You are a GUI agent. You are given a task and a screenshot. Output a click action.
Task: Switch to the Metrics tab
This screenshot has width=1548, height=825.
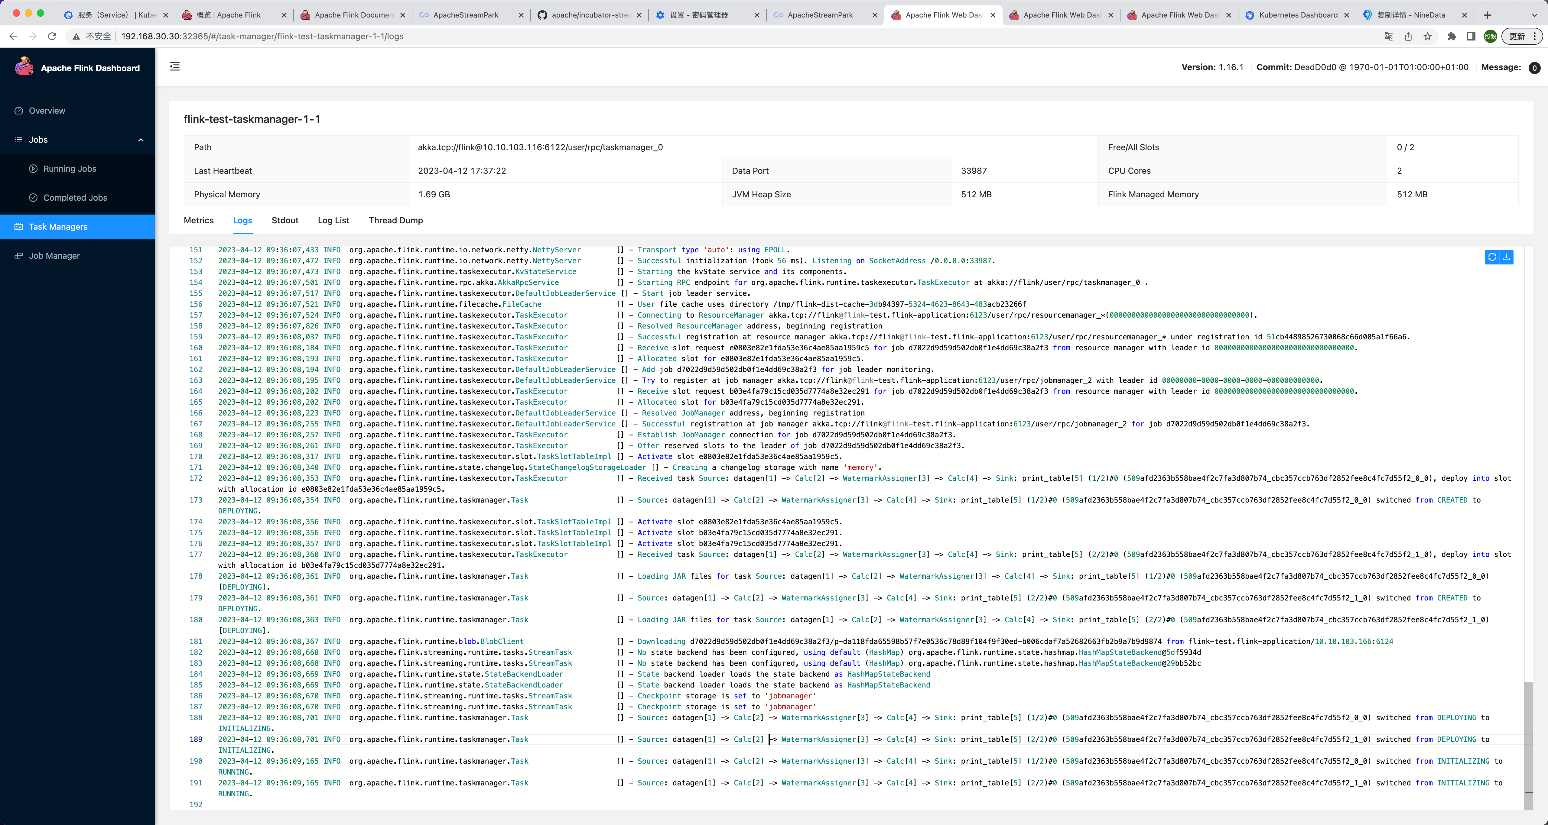coord(199,220)
